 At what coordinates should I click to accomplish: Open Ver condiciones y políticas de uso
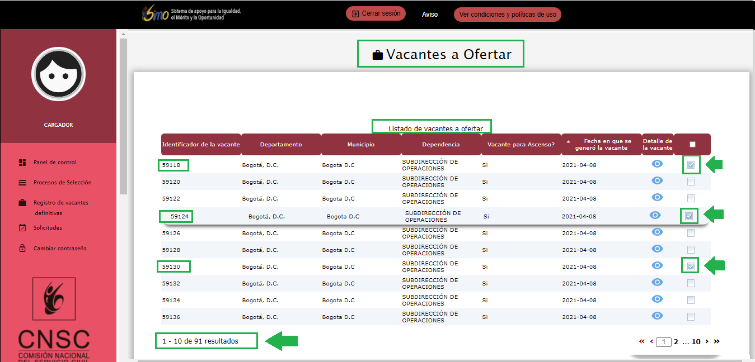click(507, 15)
